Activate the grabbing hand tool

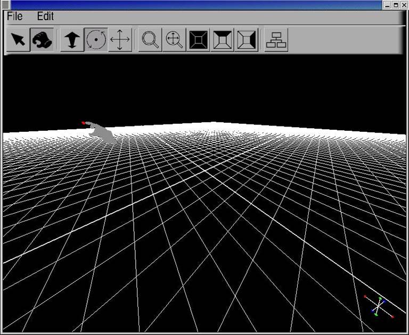pos(42,39)
